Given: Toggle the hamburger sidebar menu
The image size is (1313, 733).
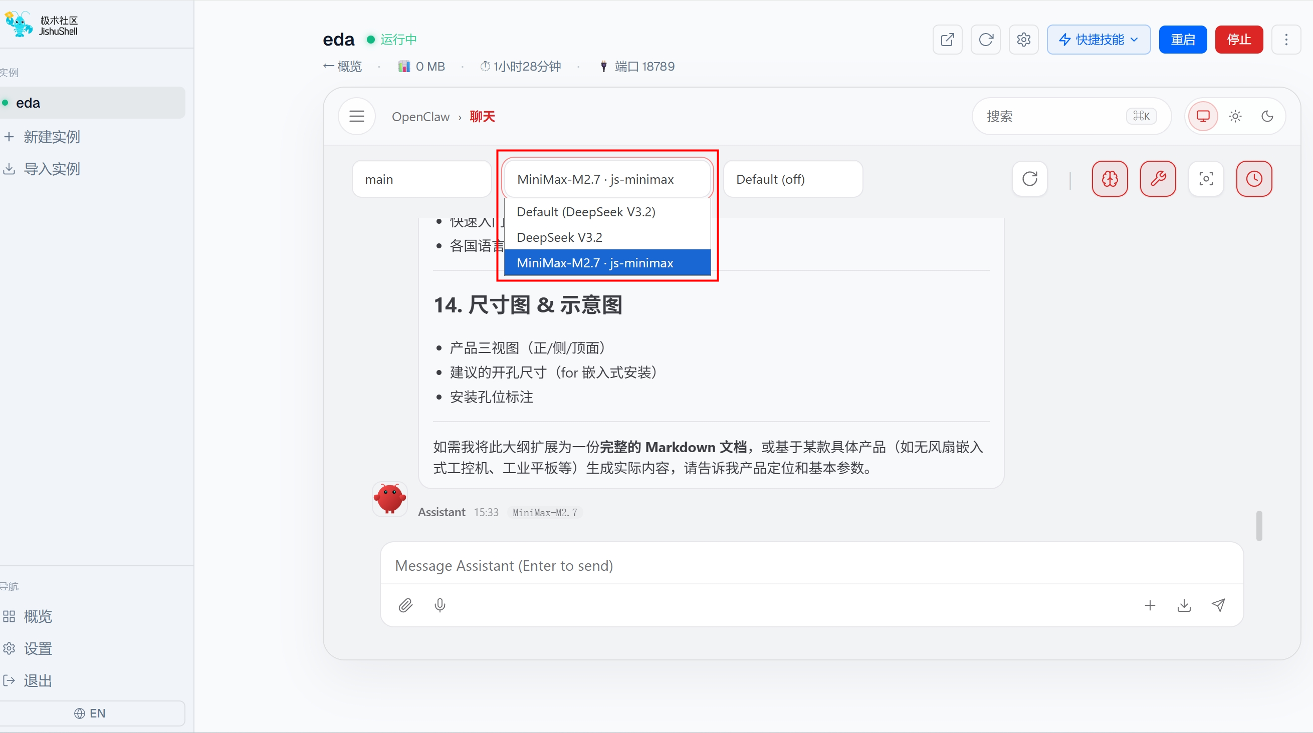Looking at the screenshot, I should (x=357, y=116).
